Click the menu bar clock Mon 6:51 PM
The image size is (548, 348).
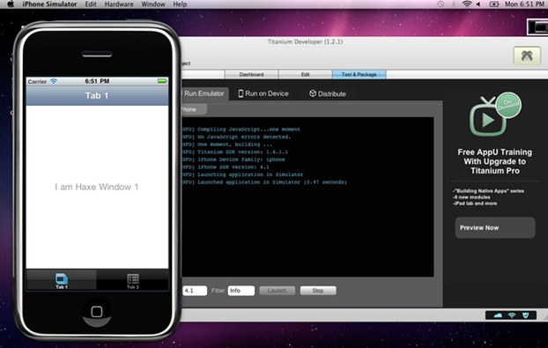point(524,4)
